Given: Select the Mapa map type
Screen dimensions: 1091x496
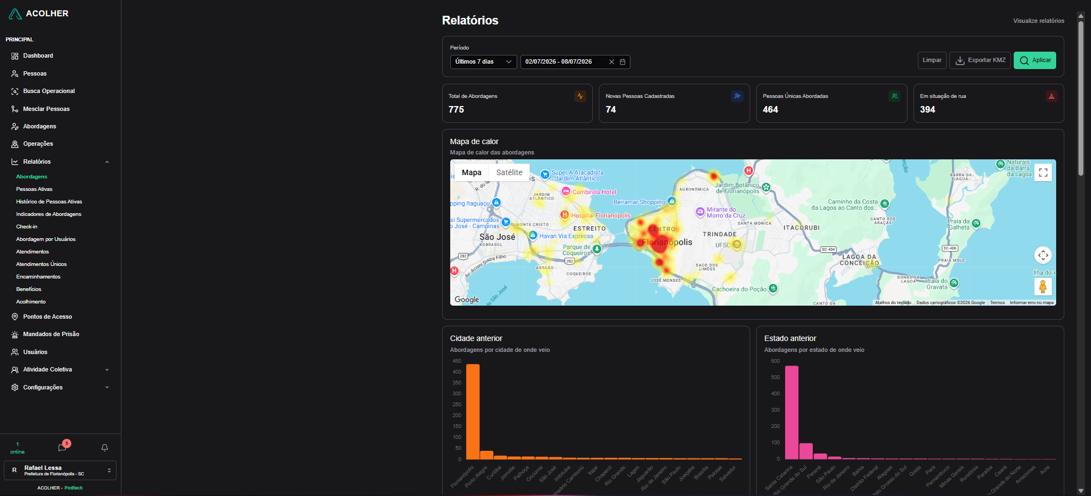Looking at the screenshot, I should pos(471,172).
